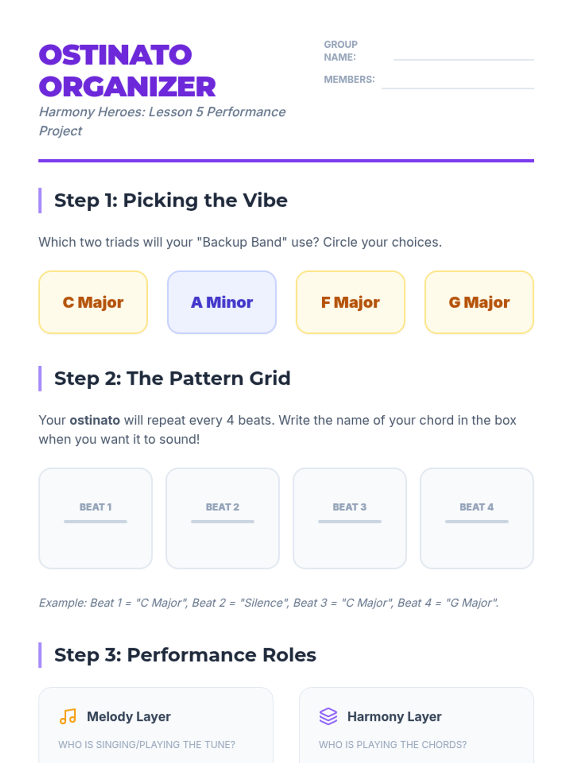Click the Ostinato Organizer title
Screen dimensions: 572x763
pos(127,71)
